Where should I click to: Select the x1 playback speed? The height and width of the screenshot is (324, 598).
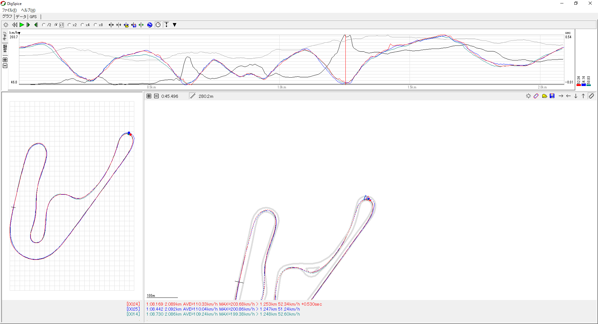(x=59, y=25)
